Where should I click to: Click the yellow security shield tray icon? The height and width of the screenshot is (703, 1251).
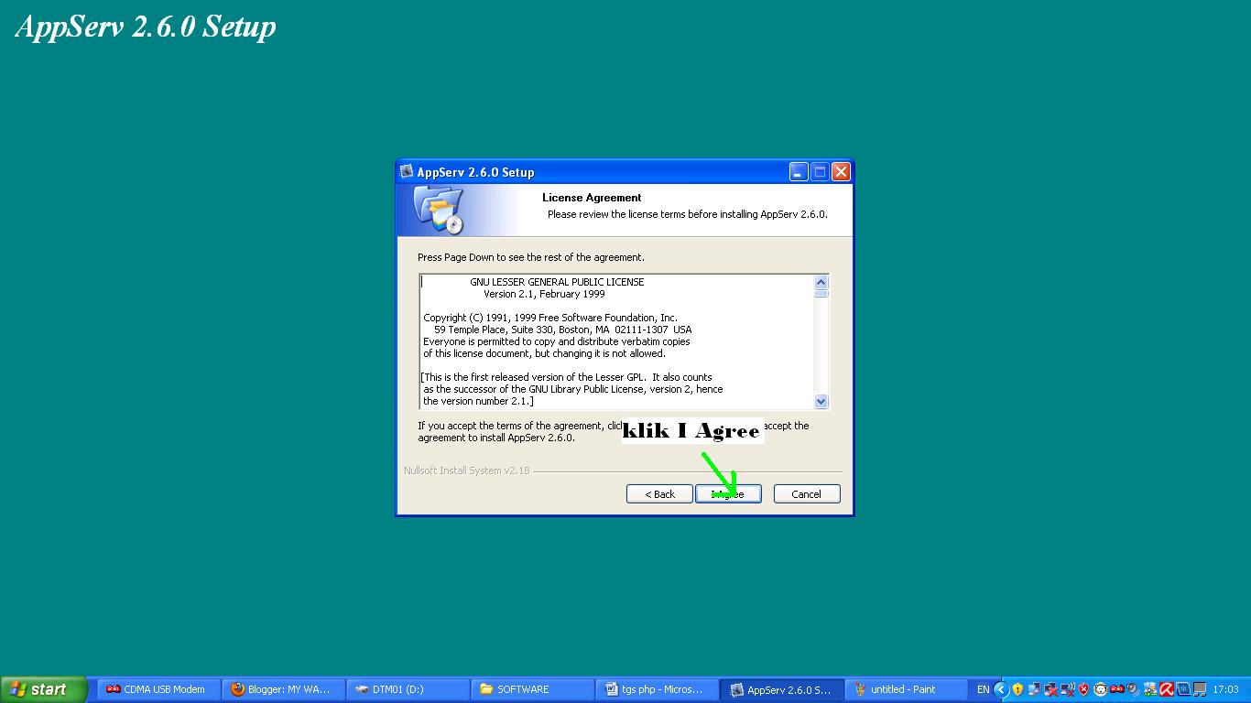click(x=1017, y=689)
